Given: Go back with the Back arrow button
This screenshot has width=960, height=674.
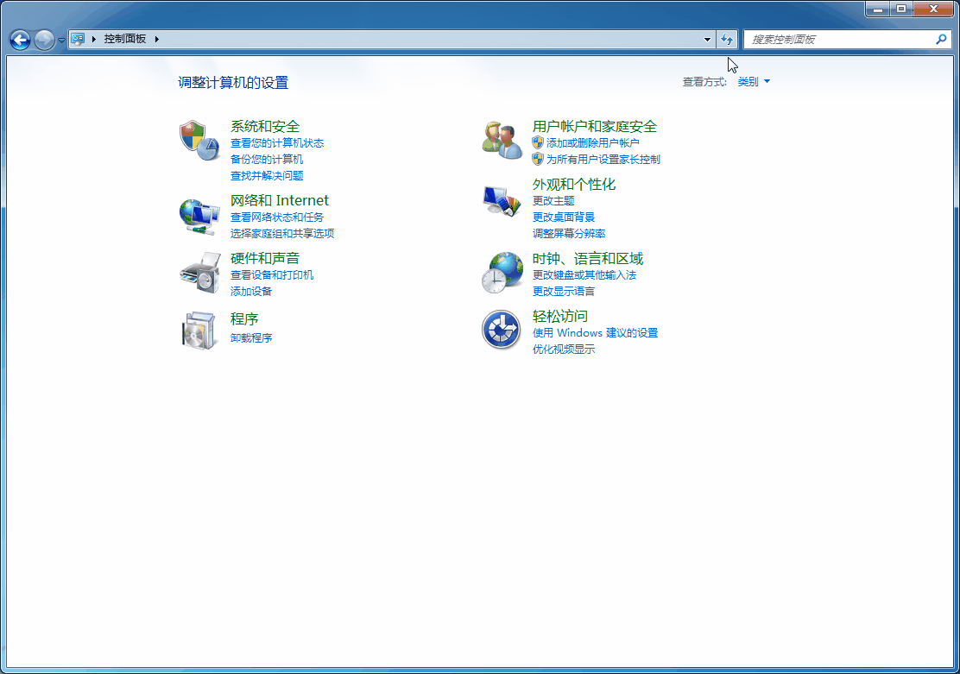Looking at the screenshot, I should 20,40.
